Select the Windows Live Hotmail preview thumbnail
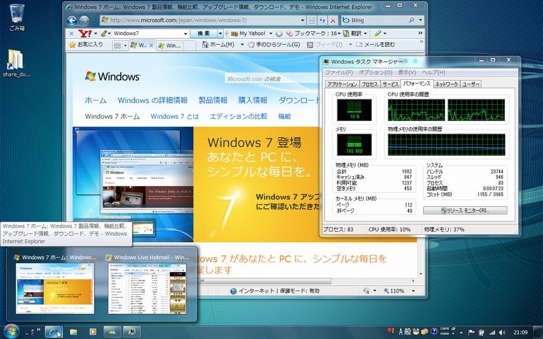 pyautogui.click(x=148, y=288)
